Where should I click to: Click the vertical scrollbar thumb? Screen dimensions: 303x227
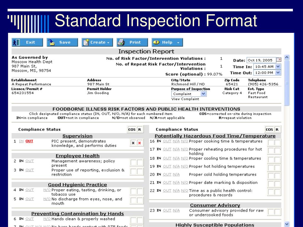pos(287,83)
